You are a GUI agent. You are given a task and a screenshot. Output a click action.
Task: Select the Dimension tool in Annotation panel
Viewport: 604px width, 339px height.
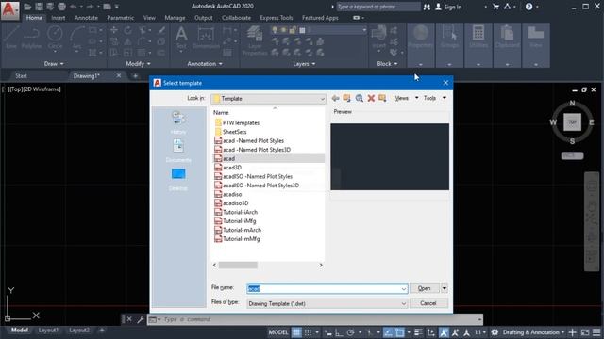(x=206, y=38)
